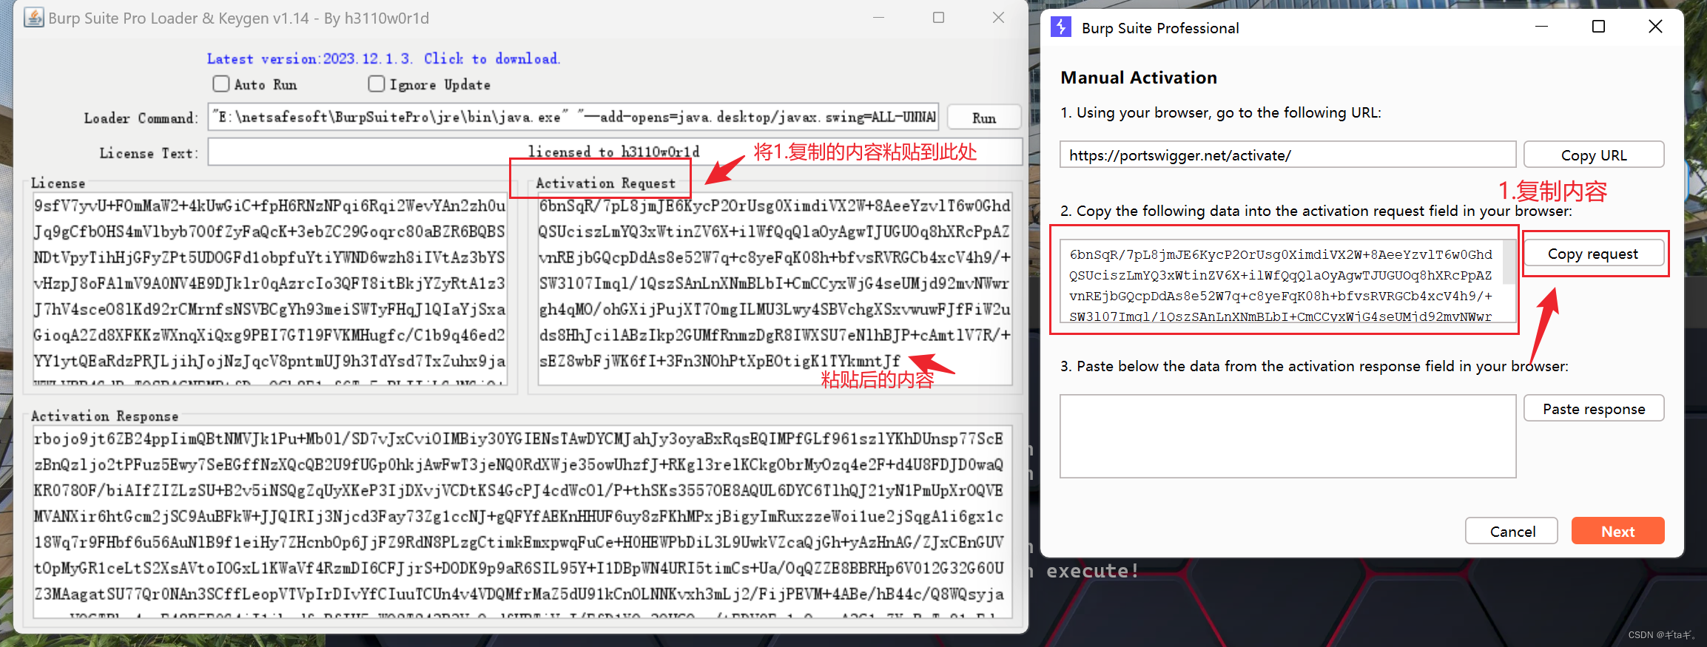This screenshot has height=647, width=1707.
Task: Click the 'Loader Command:' label
Action: tap(141, 118)
